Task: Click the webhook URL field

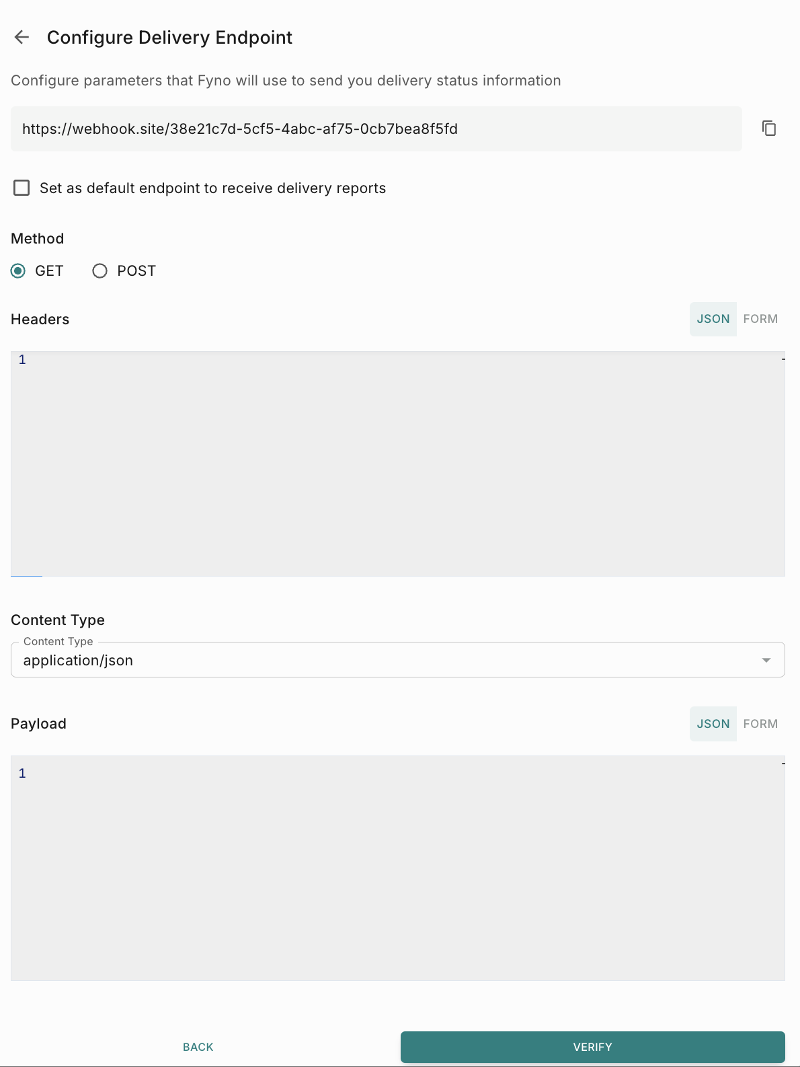Action: [375, 128]
